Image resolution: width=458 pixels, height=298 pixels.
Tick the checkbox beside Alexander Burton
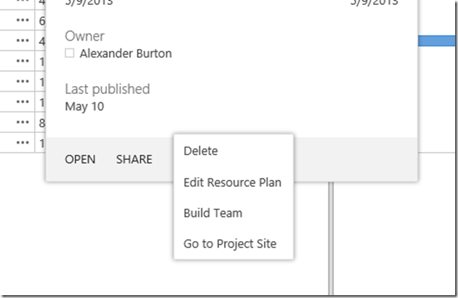coord(70,53)
